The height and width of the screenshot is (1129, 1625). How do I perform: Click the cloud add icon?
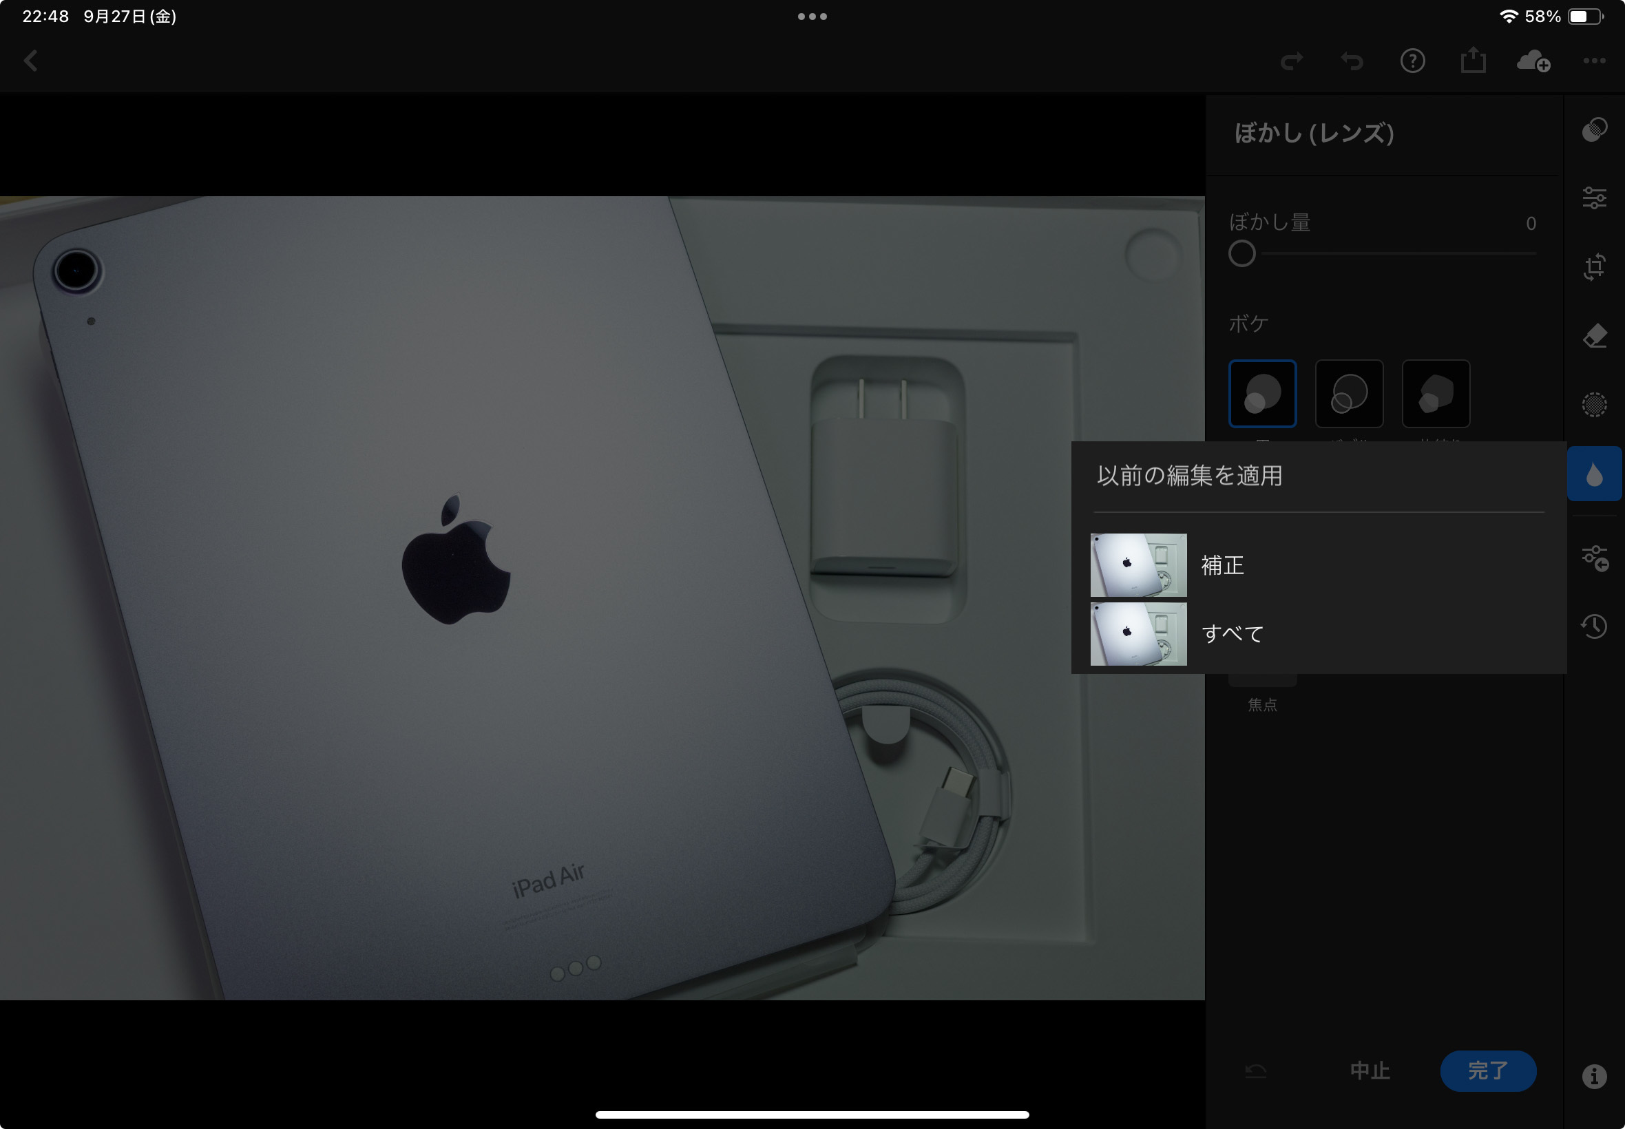point(1533,61)
